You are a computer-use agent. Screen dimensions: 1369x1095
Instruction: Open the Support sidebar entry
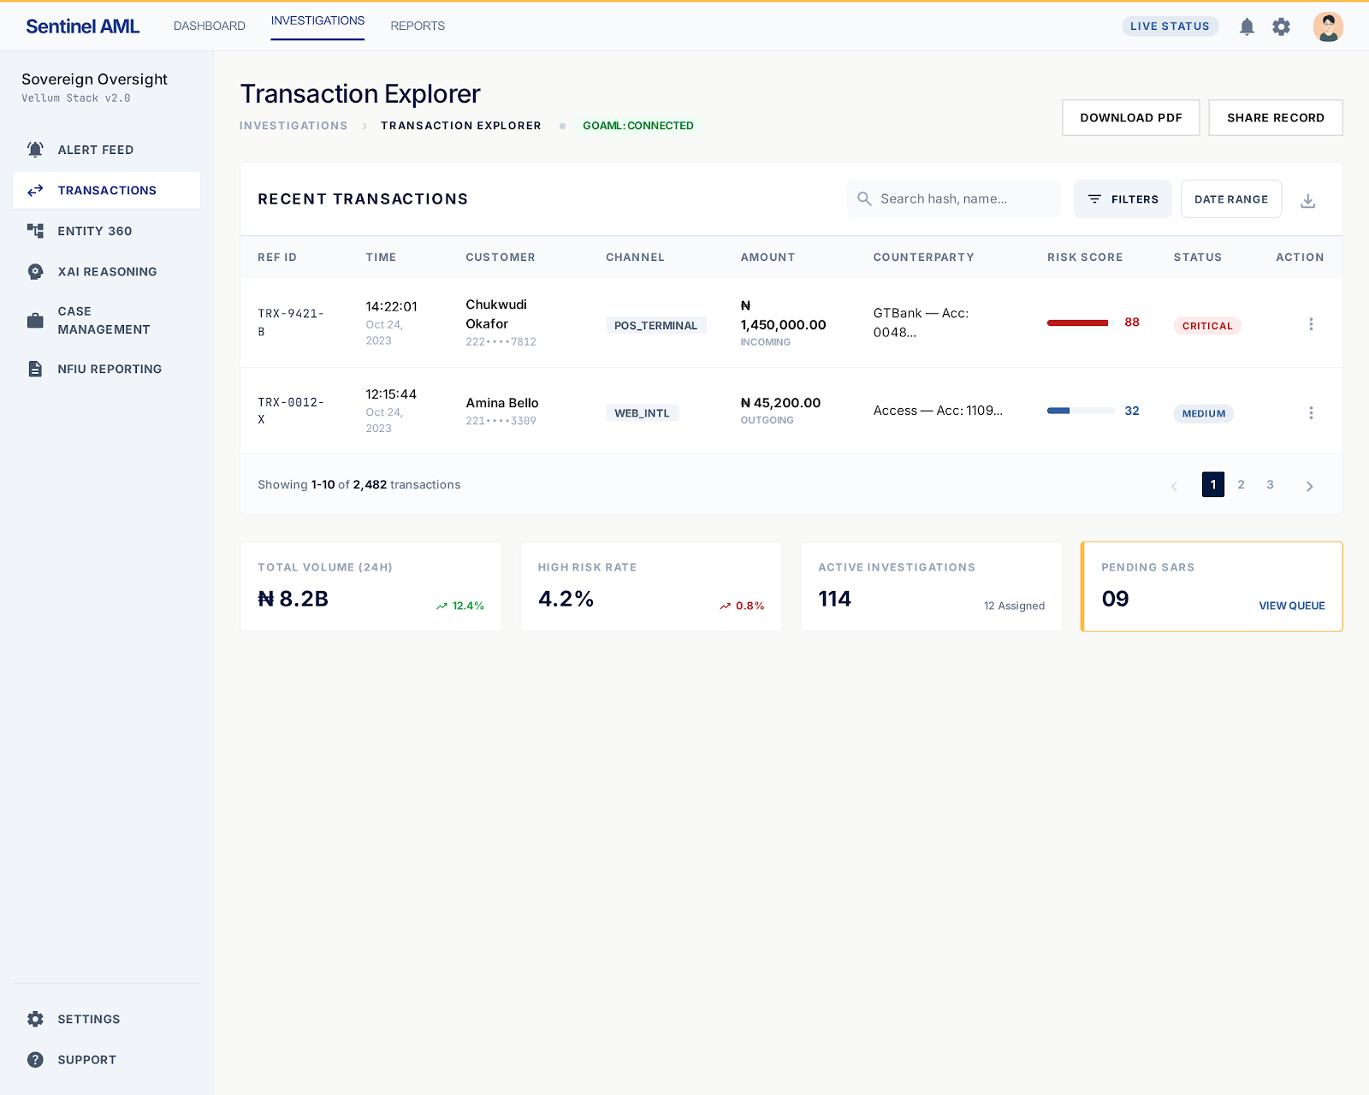click(106, 1060)
